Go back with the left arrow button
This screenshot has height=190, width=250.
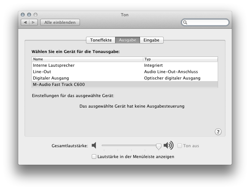[x=25, y=22]
